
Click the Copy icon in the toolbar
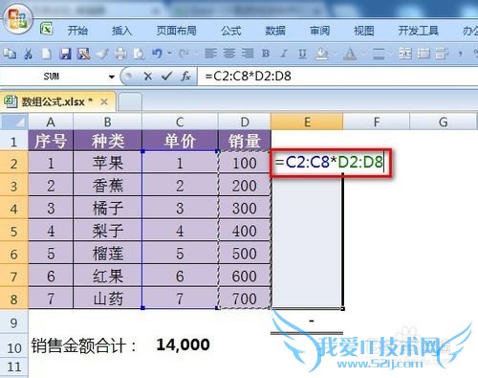click(10, 54)
